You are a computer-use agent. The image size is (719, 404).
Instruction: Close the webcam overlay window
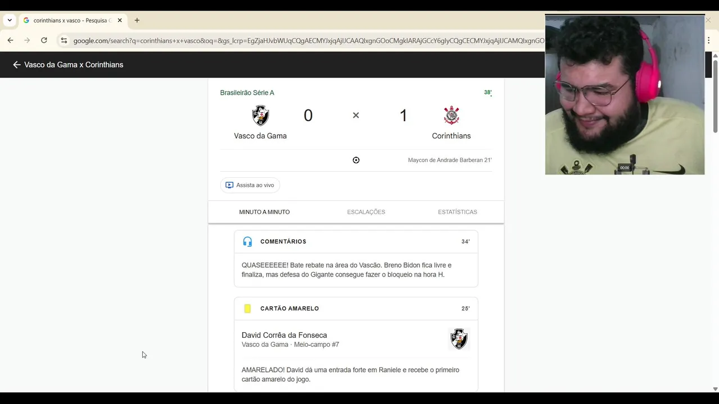coord(708,20)
